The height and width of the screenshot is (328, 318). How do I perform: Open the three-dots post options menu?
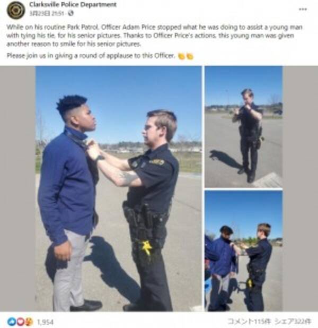303,9
